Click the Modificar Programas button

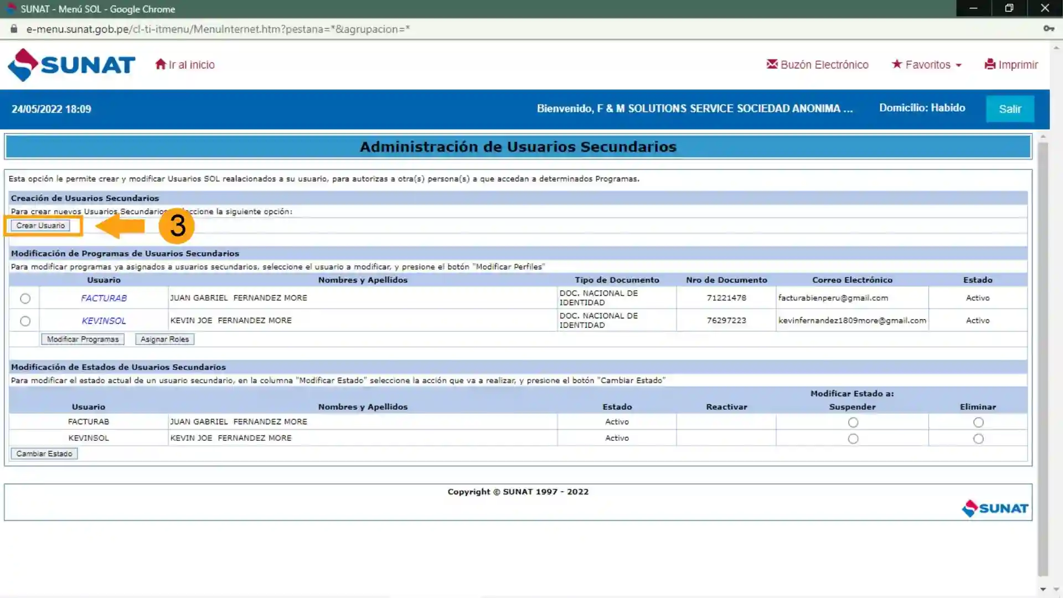[x=82, y=339]
